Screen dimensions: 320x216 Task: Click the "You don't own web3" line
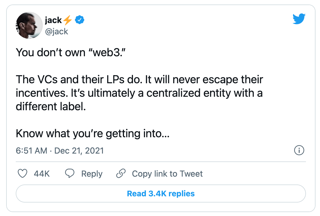tap(70, 52)
